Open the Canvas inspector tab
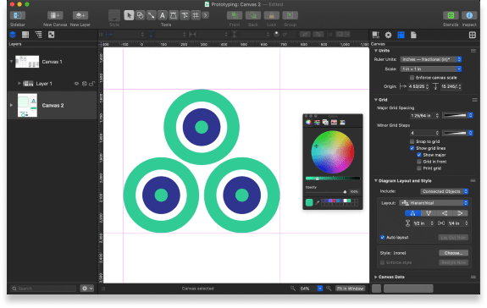Viewport: 487px width, 308px height. (401, 35)
